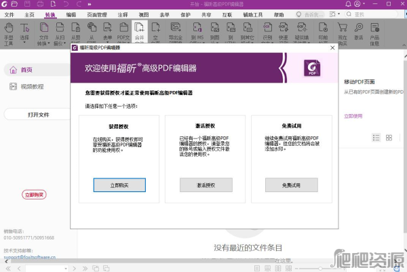Image resolution: width=407 pixels, height=272 pixels.
Task: Switch to the 保护 (Protect) tab
Action: coord(185,15)
